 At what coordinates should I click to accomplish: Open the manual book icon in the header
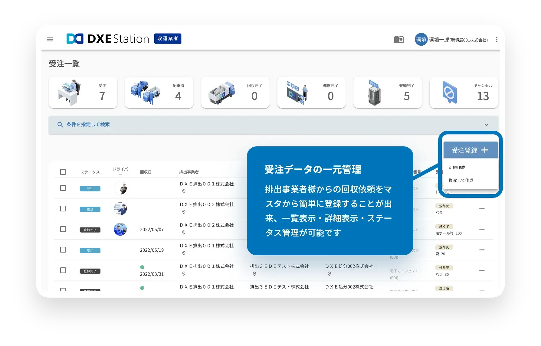pos(399,39)
